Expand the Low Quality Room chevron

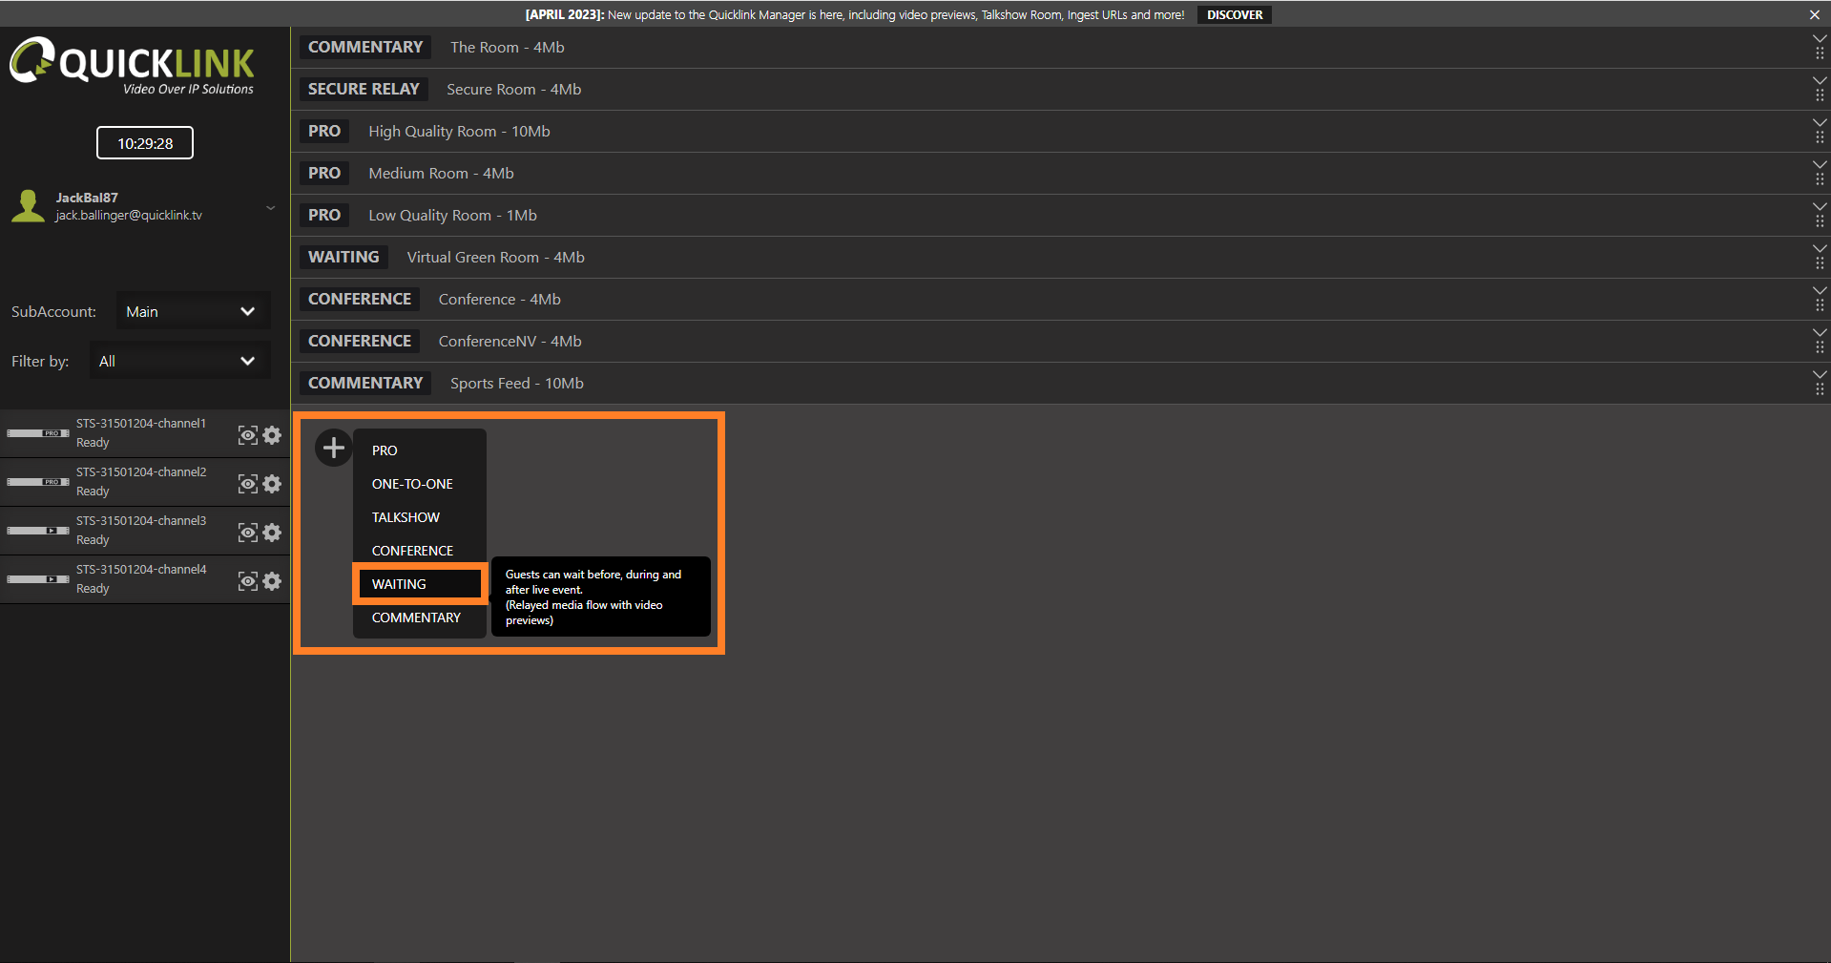click(x=1820, y=206)
